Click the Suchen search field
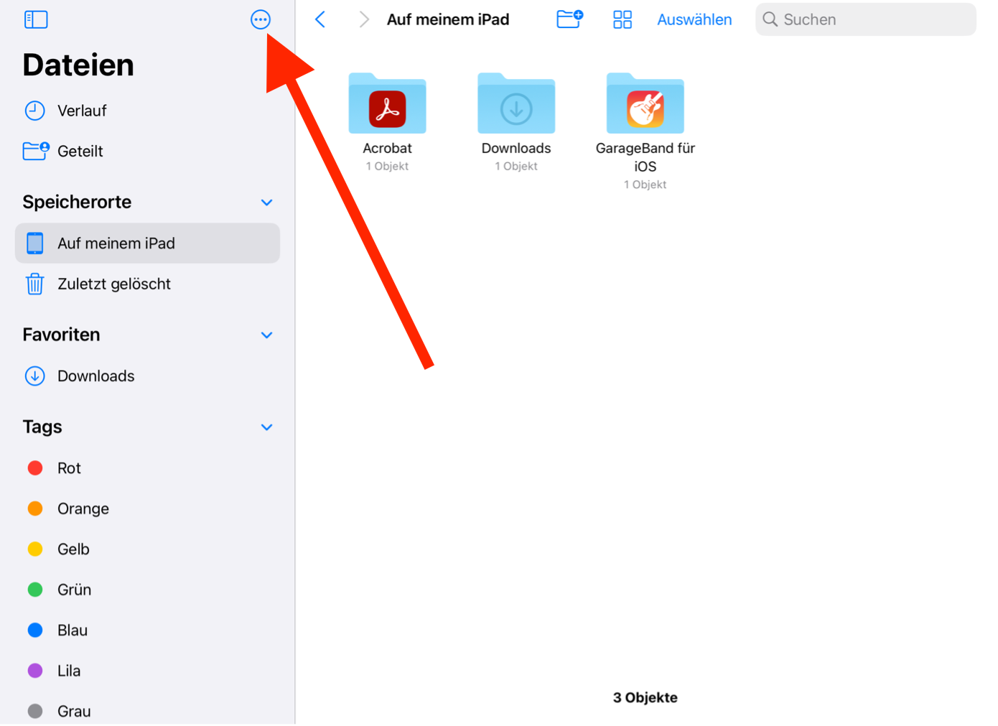 (865, 19)
